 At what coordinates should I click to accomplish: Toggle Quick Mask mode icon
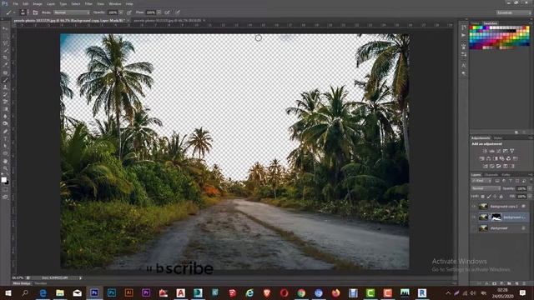(x=5, y=190)
